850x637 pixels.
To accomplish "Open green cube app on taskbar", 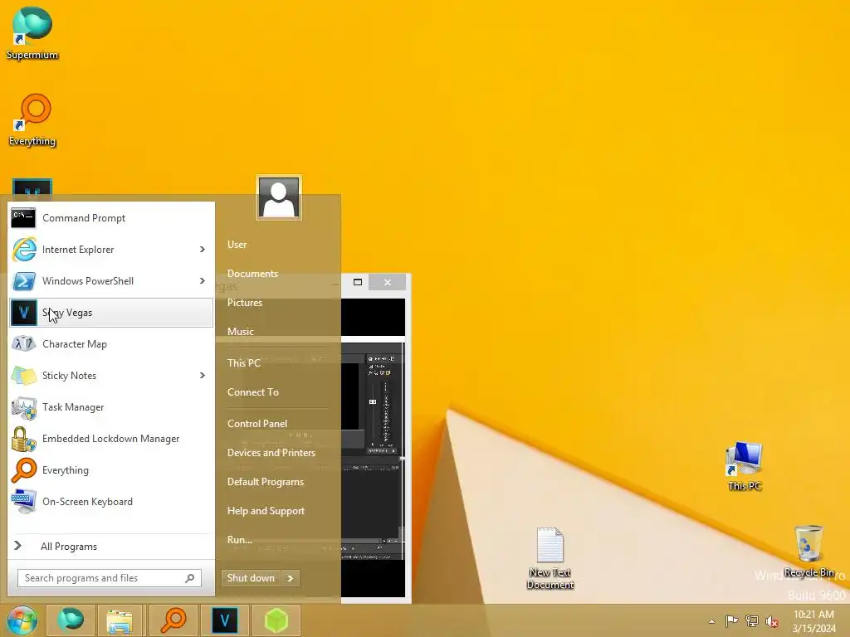I will tap(276, 620).
